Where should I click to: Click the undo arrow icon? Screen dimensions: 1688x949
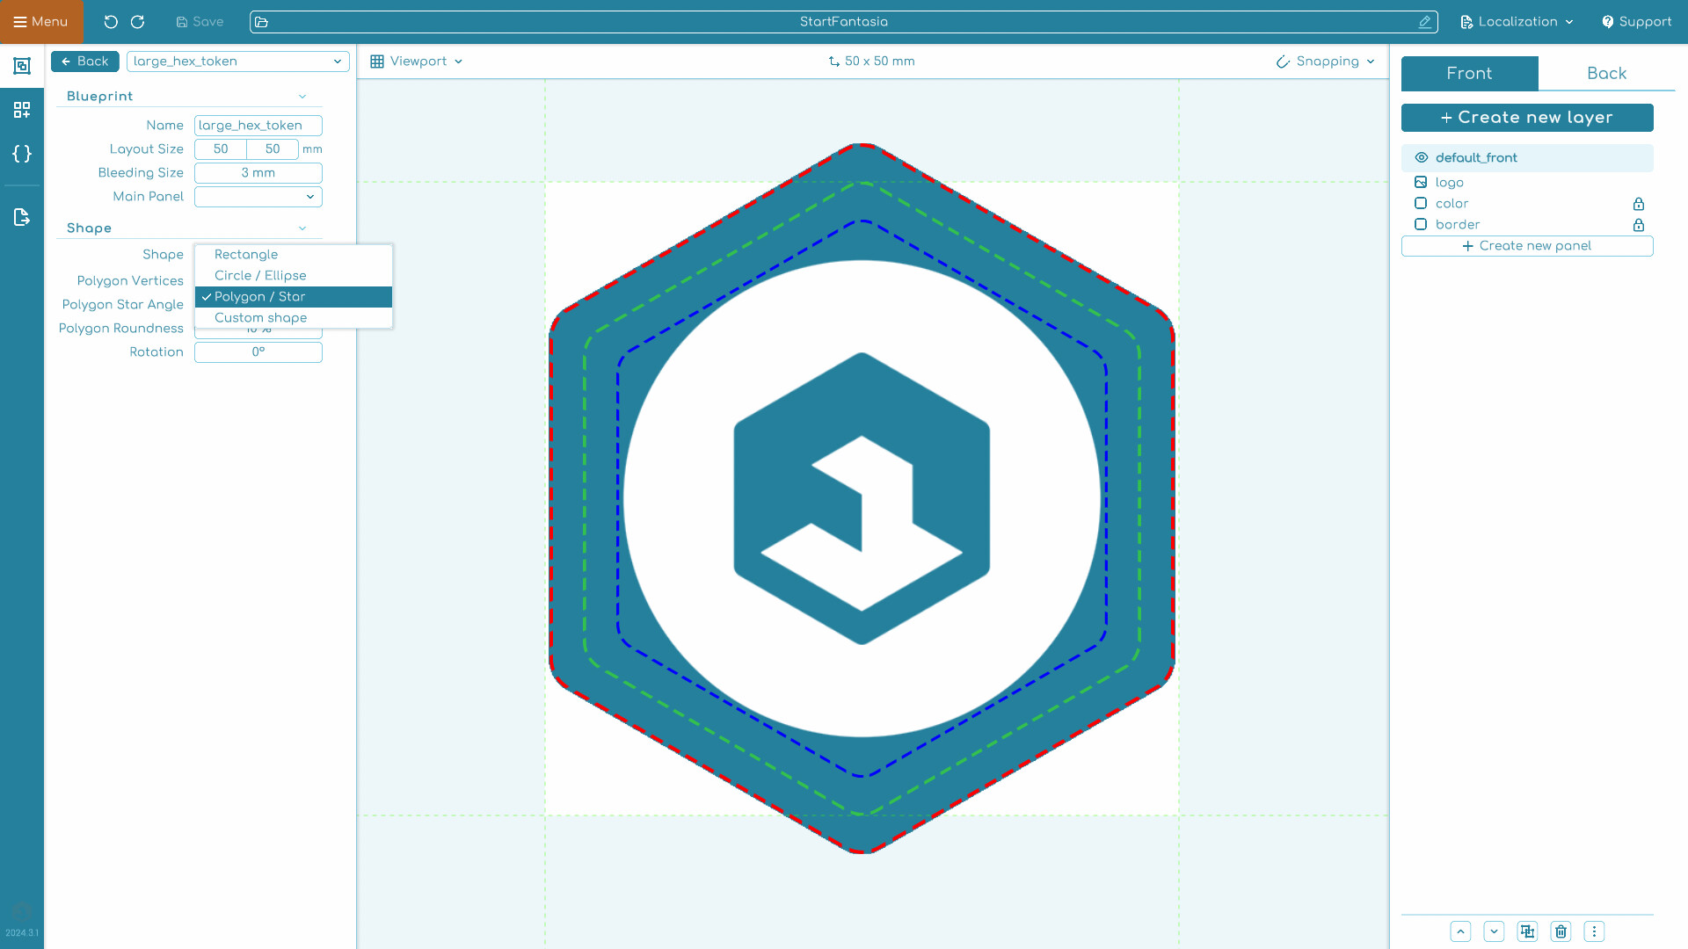(x=111, y=22)
